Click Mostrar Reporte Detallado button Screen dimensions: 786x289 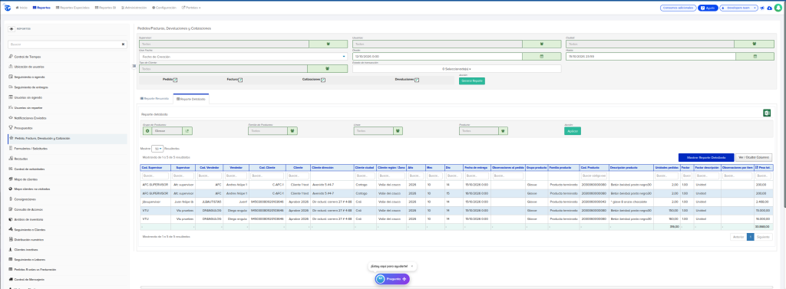[706, 157]
